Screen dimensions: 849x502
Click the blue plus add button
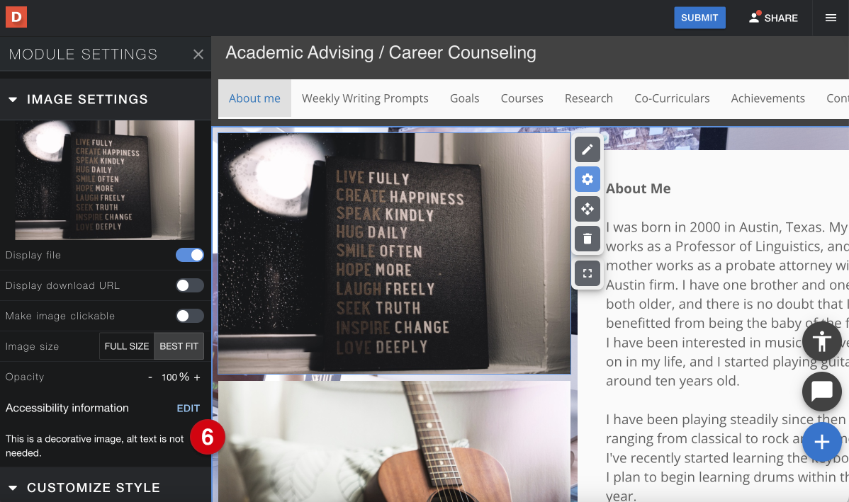(x=822, y=441)
